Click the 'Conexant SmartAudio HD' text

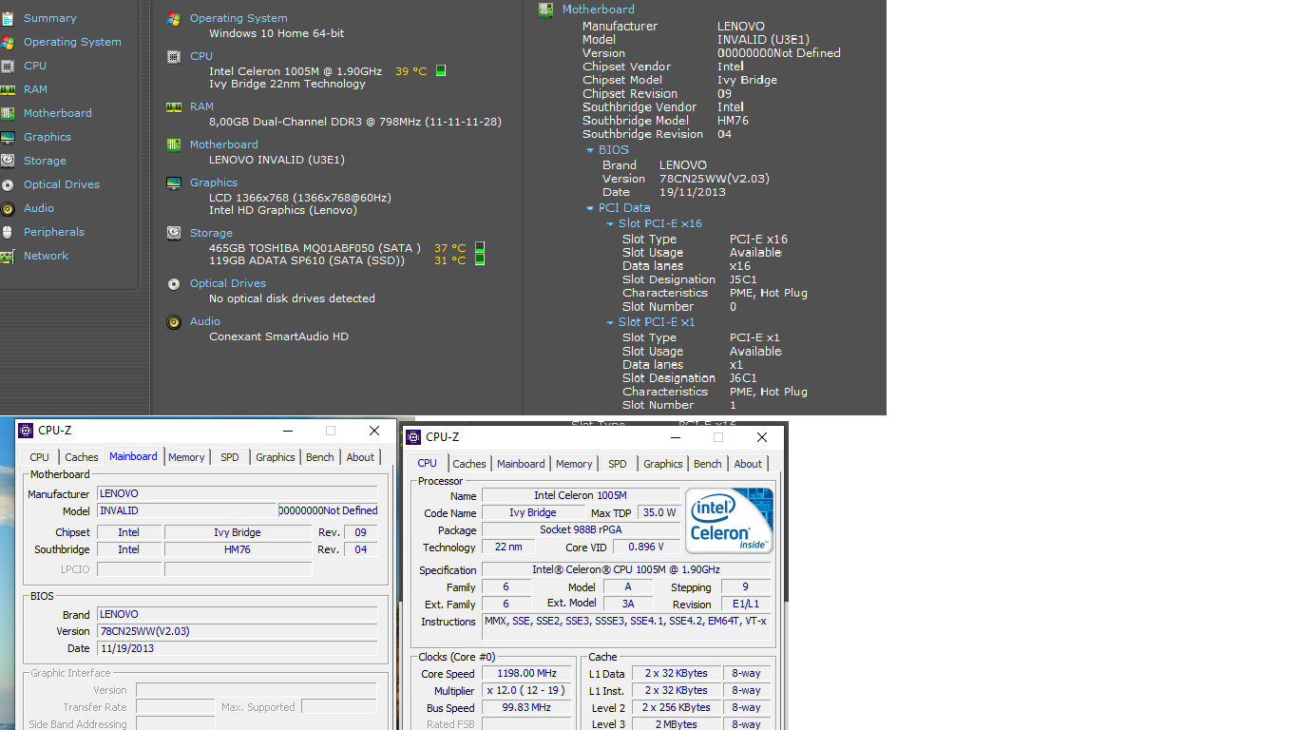point(278,336)
